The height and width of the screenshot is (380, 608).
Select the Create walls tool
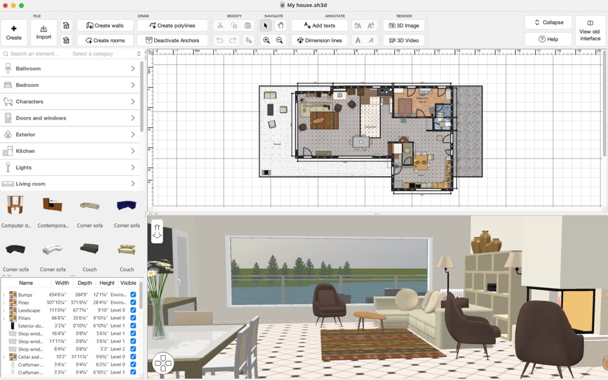(x=105, y=26)
